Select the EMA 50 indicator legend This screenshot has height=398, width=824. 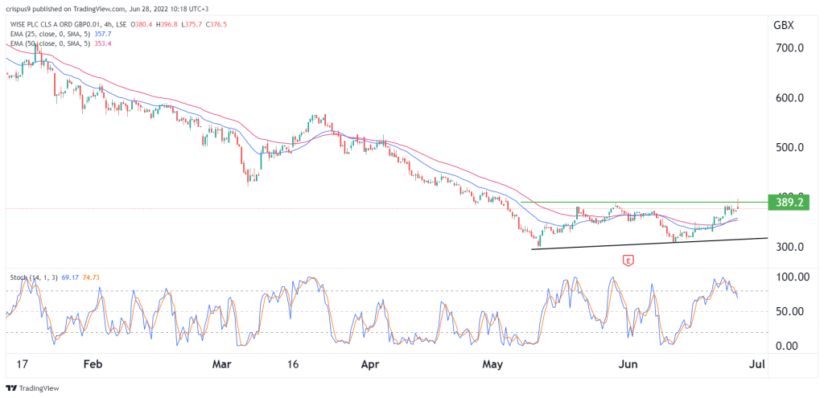coord(51,43)
